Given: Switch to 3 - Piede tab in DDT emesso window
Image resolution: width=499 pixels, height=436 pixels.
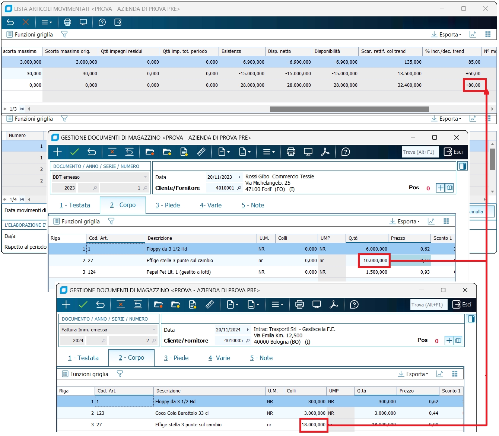Looking at the screenshot, I should [168, 205].
